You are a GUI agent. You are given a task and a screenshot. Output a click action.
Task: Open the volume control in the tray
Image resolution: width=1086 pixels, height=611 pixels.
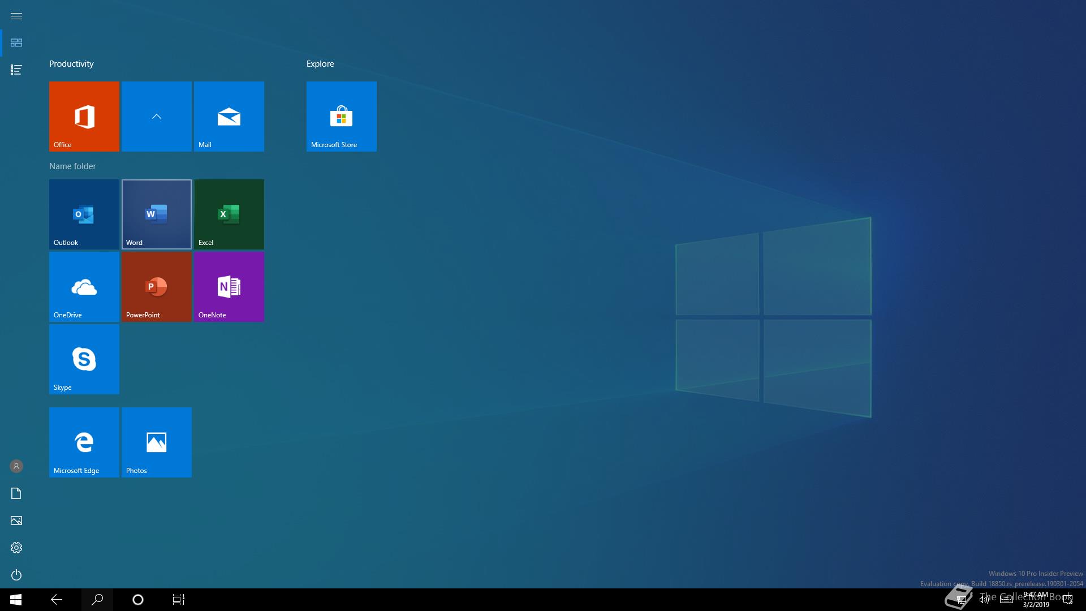[984, 600]
